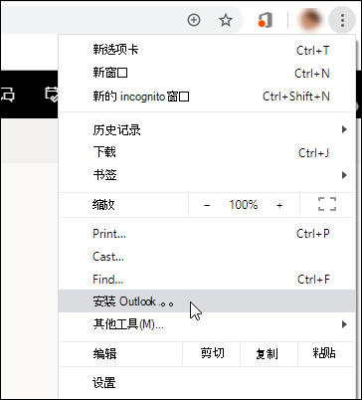Bookmark this page with the star icon
The height and width of the screenshot is (400, 362).
(226, 20)
